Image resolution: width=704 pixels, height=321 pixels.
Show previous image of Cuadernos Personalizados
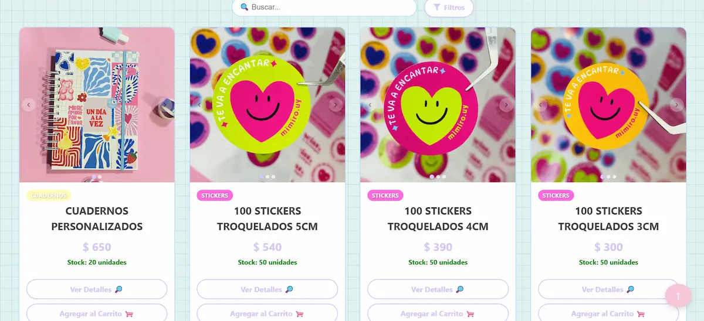coord(28,105)
